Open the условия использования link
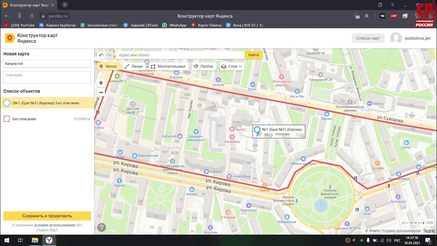The width and height of the screenshot is (437, 246). click(55, 225)
